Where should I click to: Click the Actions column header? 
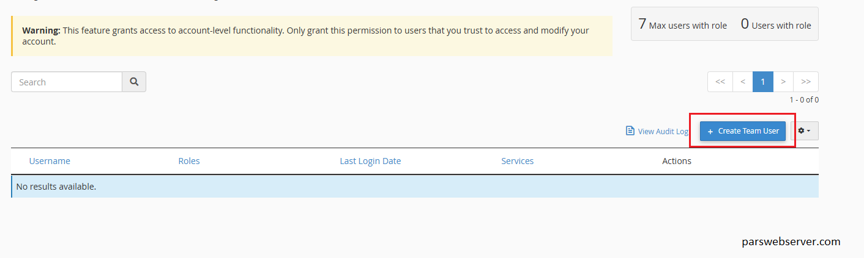[677, 161]
